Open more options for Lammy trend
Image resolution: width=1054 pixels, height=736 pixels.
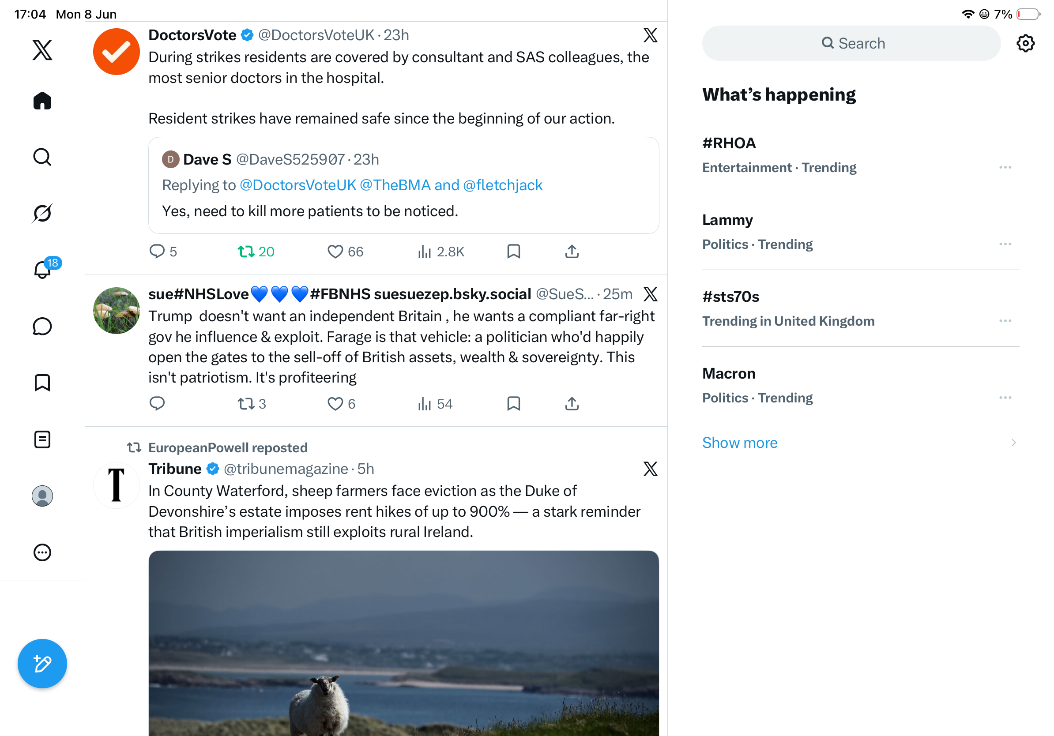click(1005, 244)
